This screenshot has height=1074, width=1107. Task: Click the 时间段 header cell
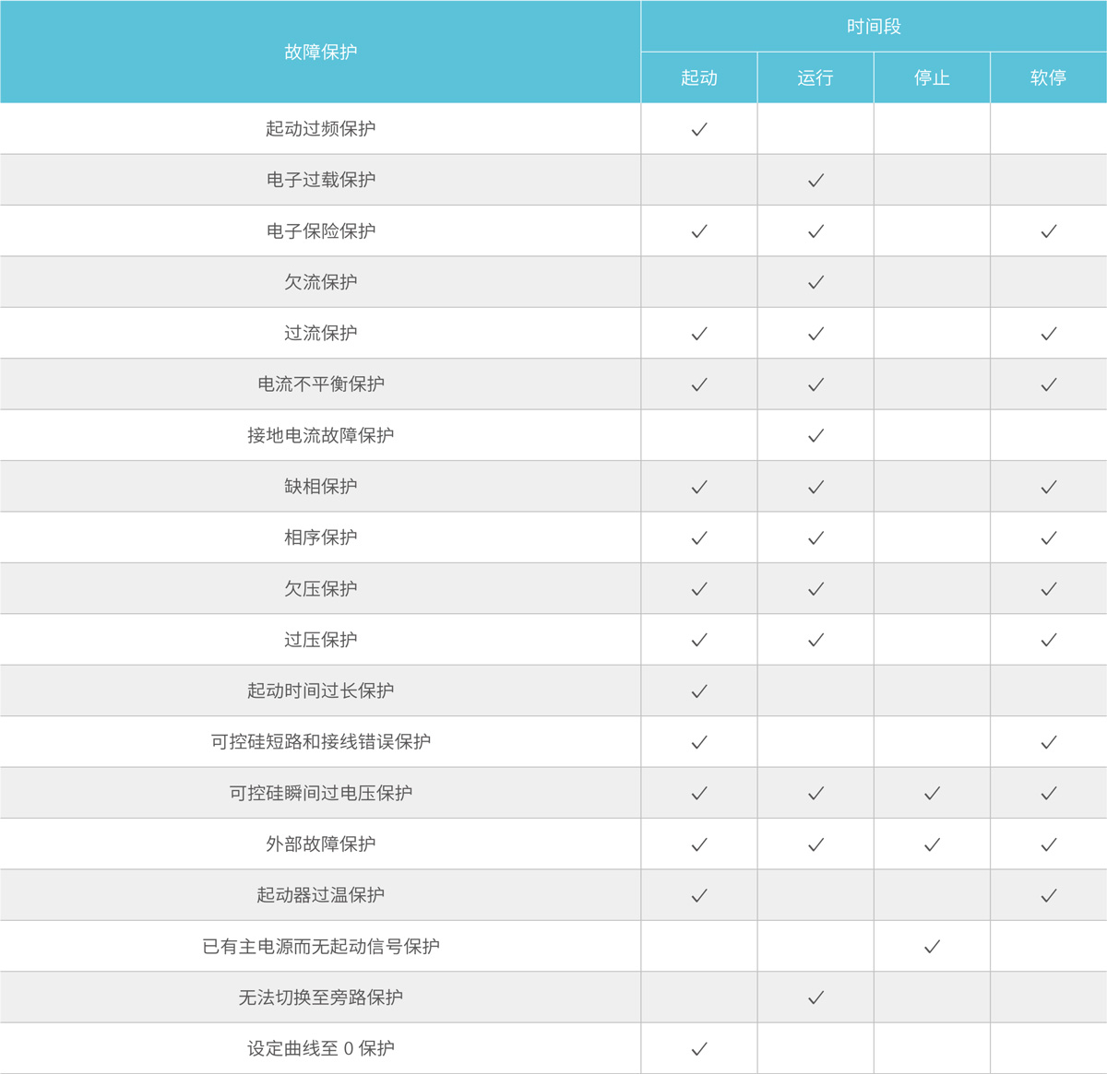pos(874,27)
